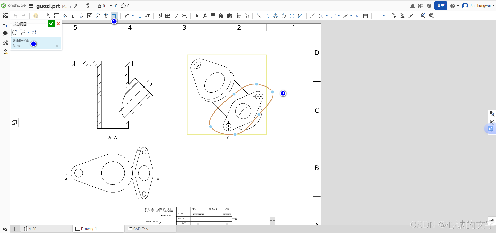
Task: Click the Insert image icon
Action: coord(402,16)
